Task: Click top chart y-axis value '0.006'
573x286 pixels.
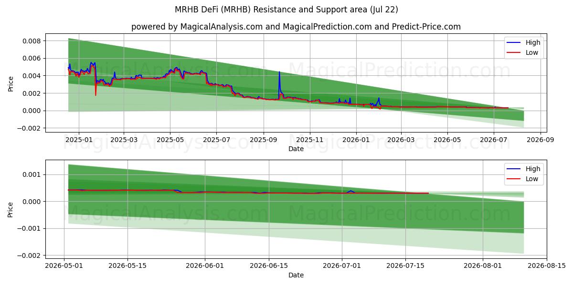Action: tap(32, 58)
